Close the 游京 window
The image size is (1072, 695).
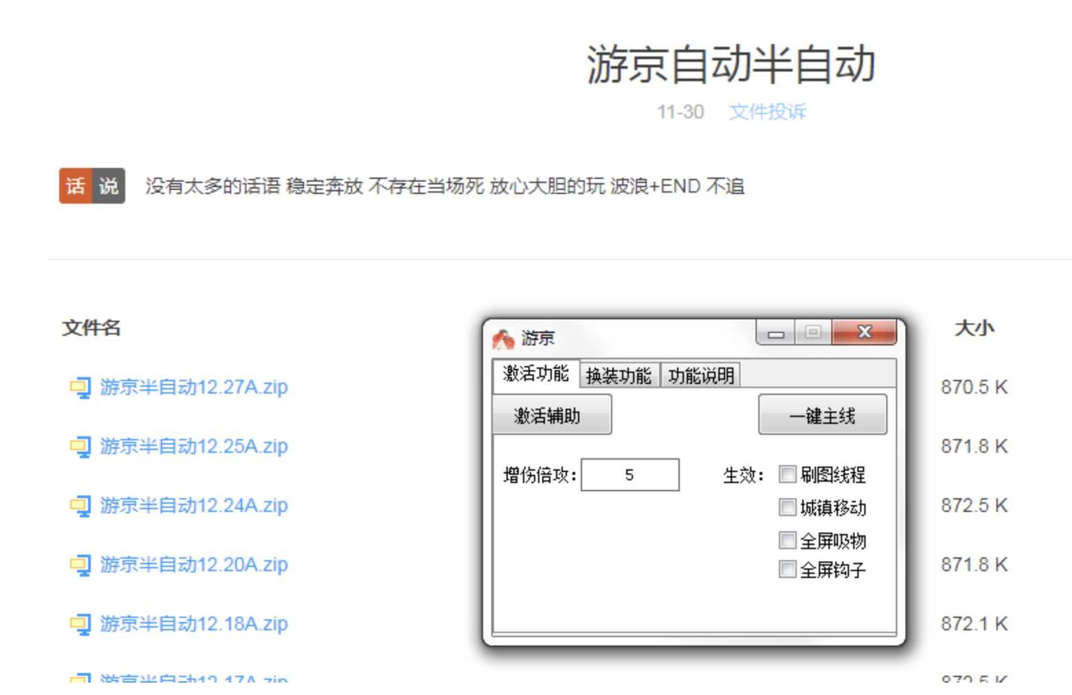tap(864, 333)
